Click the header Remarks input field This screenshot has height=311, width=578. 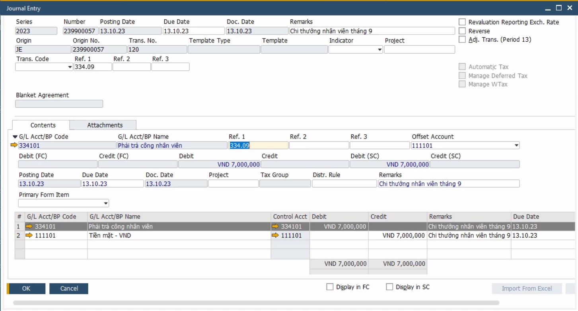pos(372,31)
